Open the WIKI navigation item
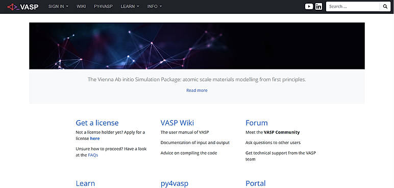Viewport: 394px width, 188px height. point(81,7)
